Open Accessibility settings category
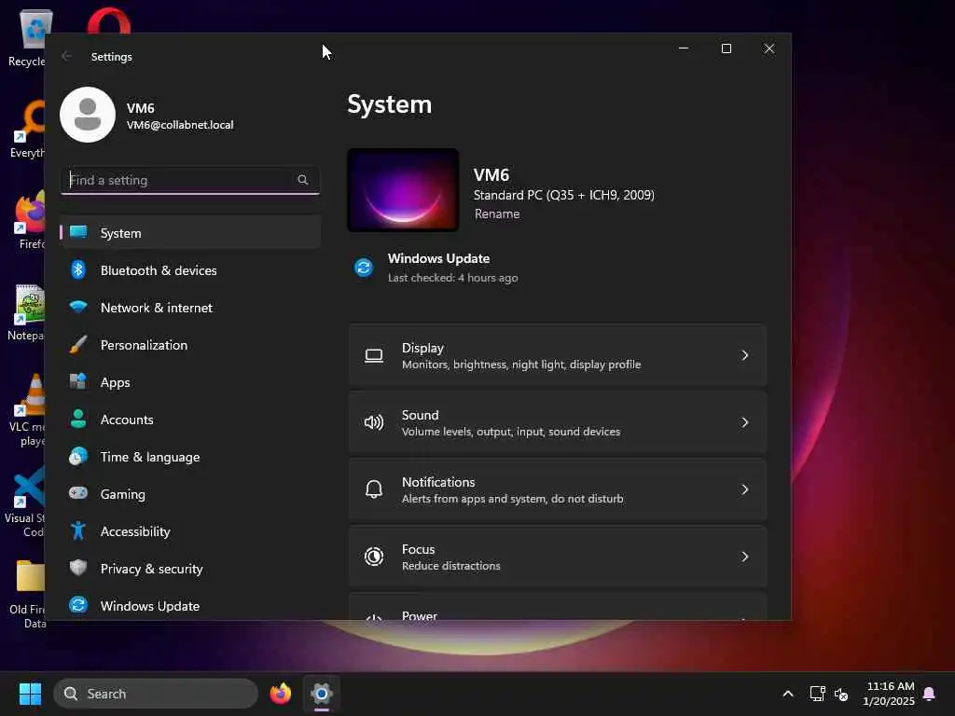This screenshot has width=955, height=716. coord(190,530)
